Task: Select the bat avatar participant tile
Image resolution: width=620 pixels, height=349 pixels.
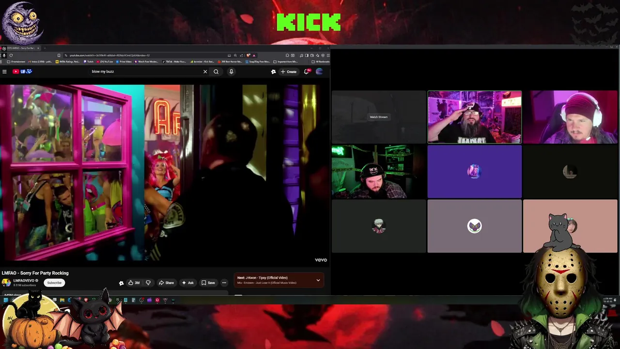Action: [x=474, y=226]
